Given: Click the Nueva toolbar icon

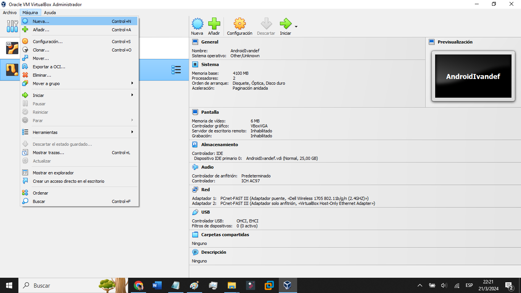Looking at the screenshot, I should coord(197,24).
